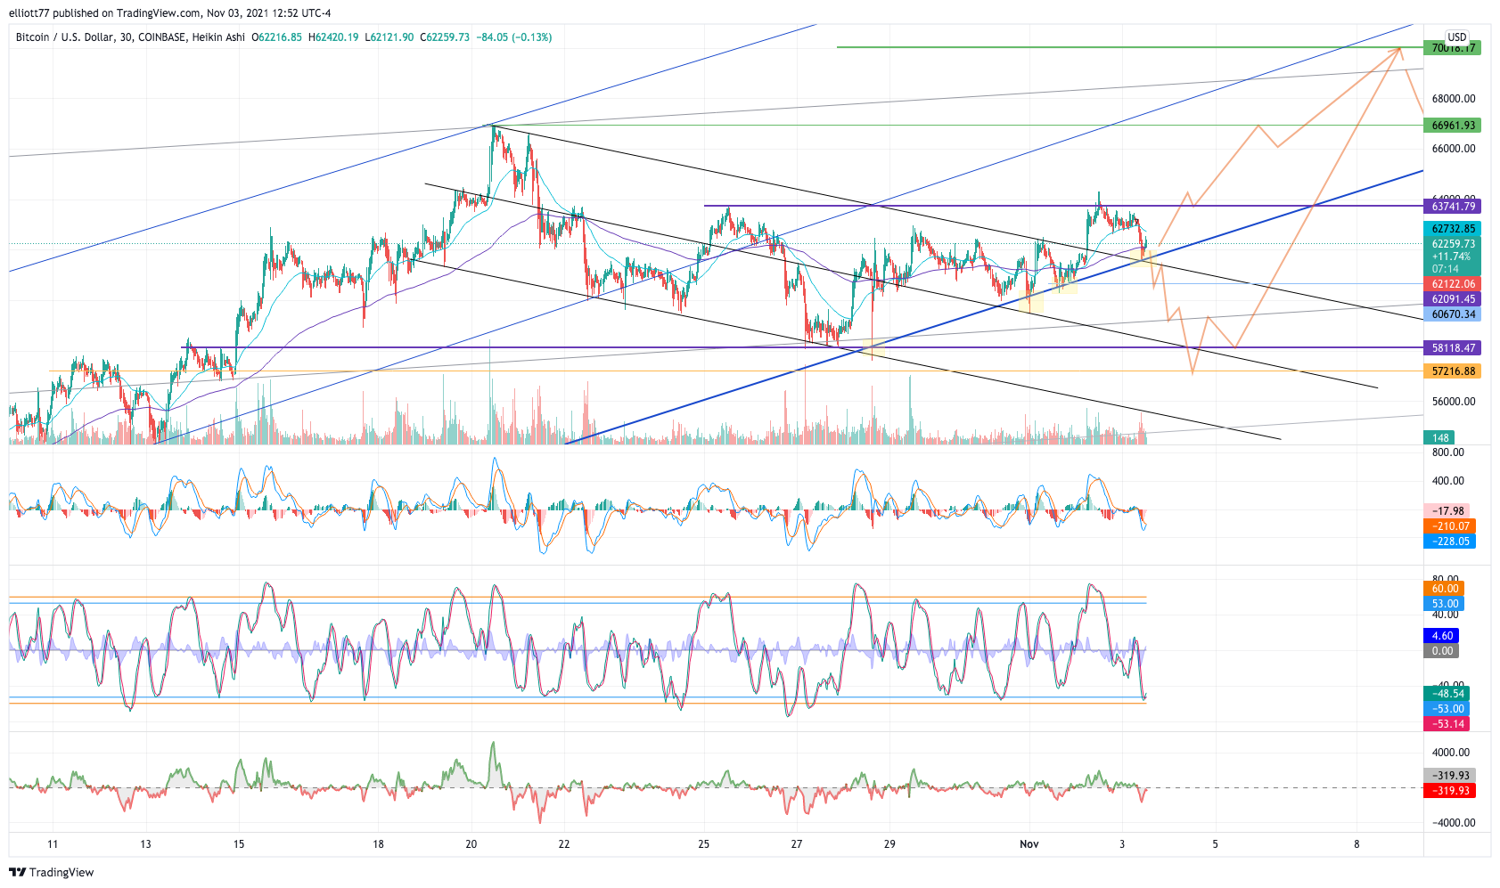
Task: Click the 25 date on time axis
Action: 704,843
